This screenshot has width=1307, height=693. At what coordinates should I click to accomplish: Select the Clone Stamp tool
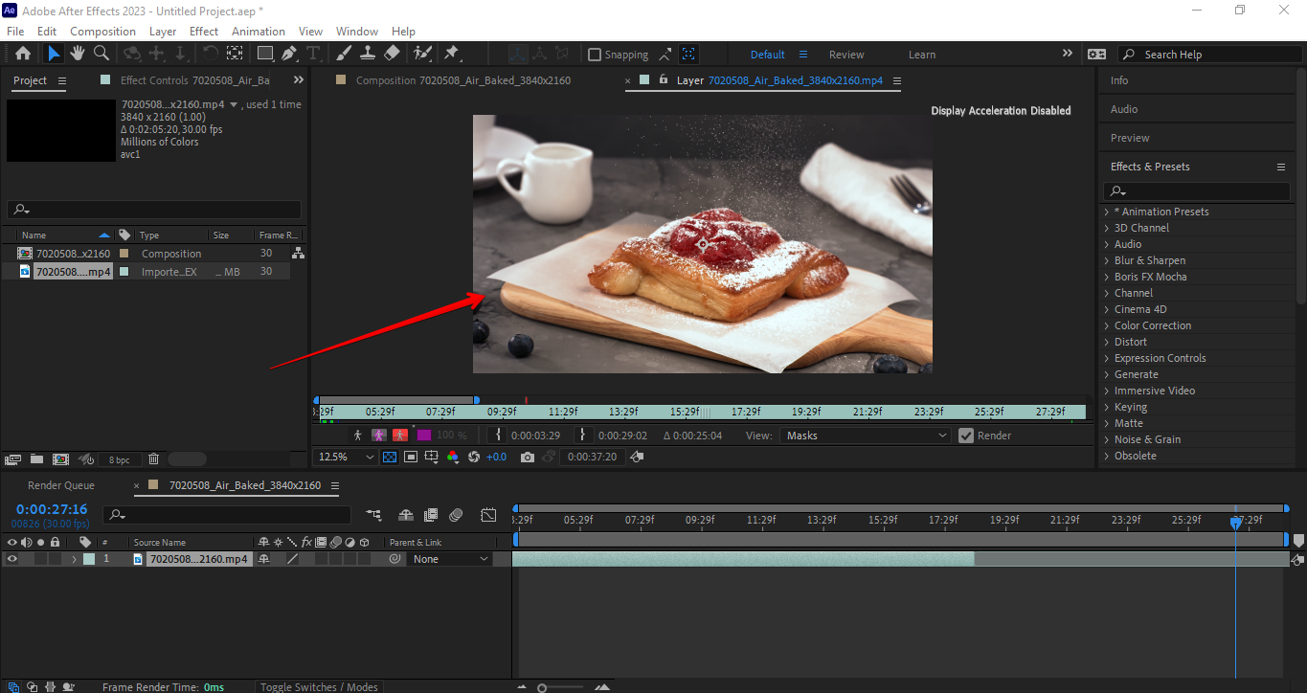[368, 55]
